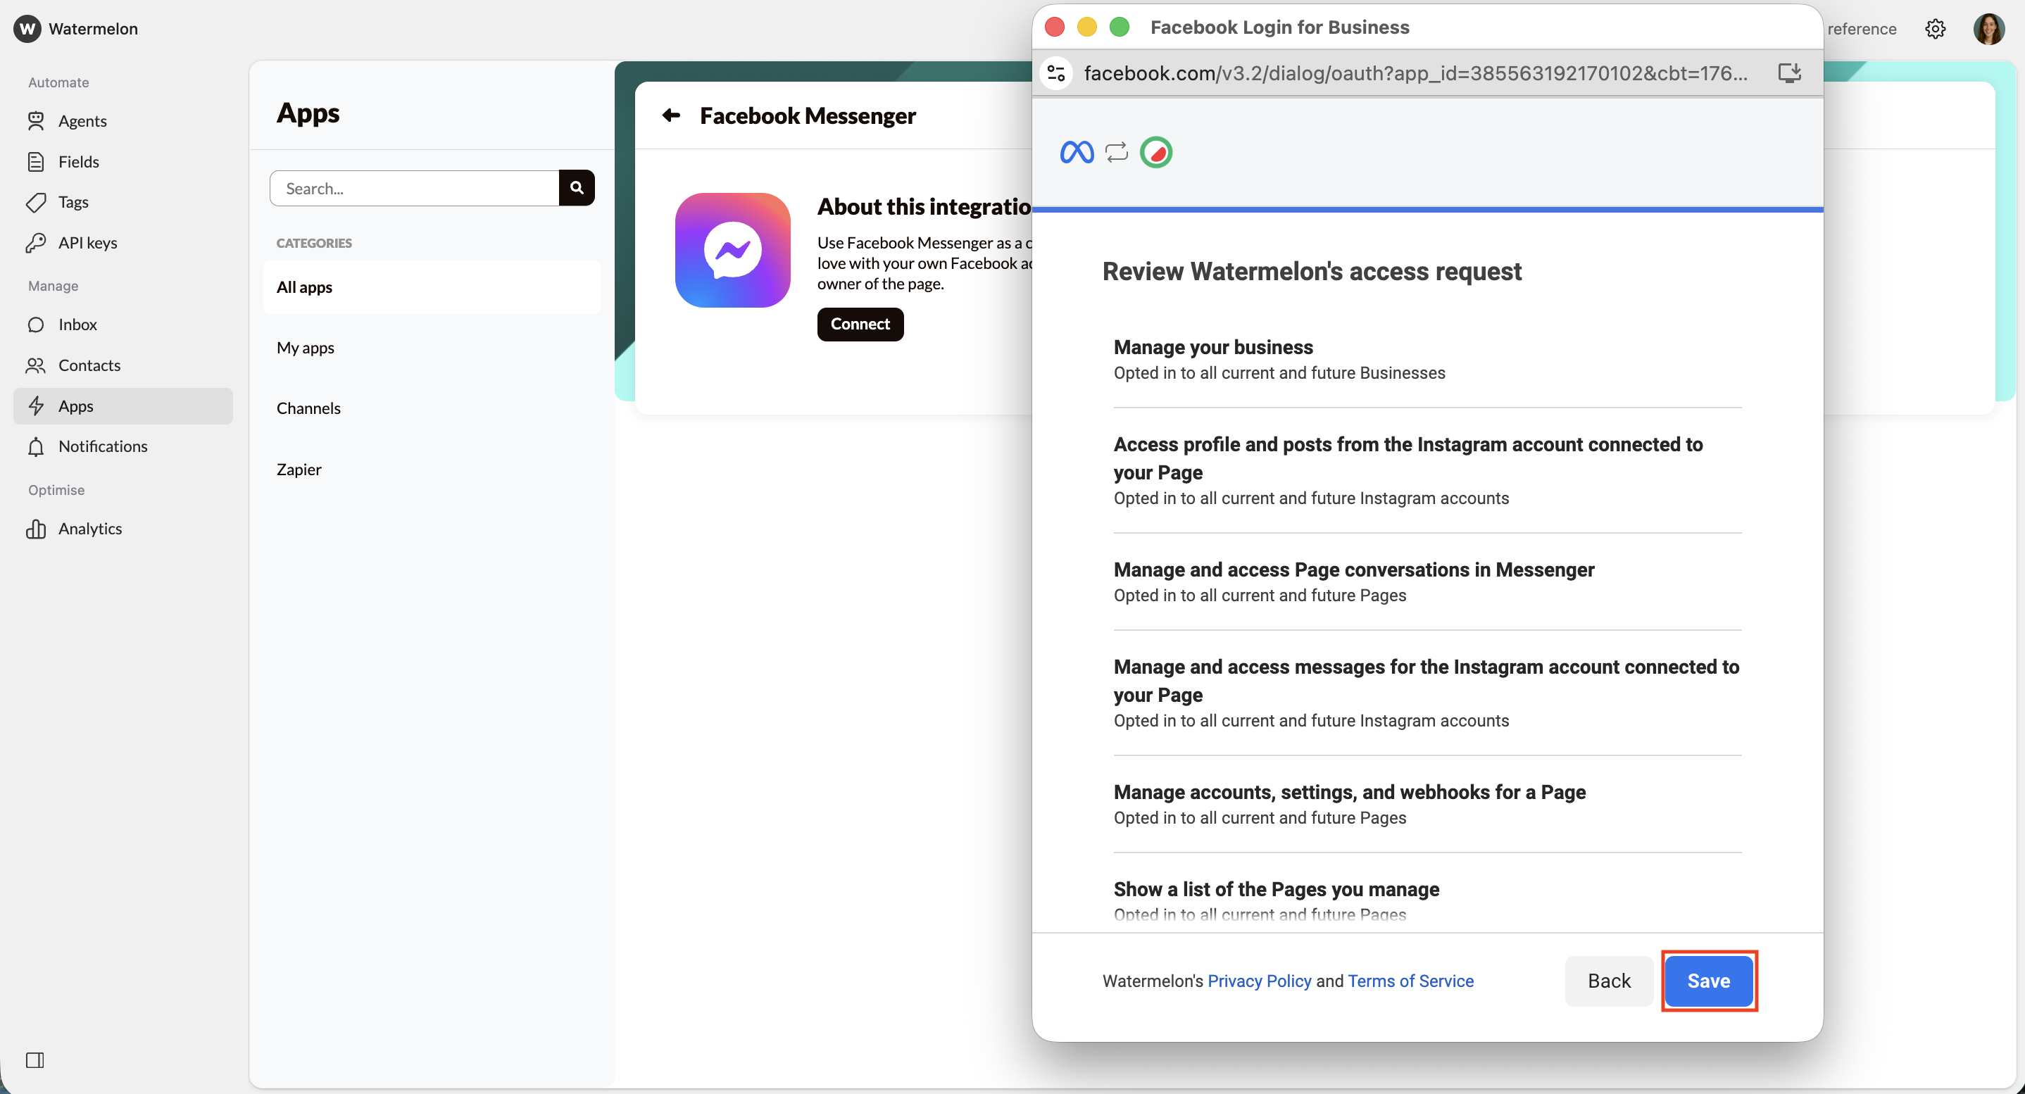Select the Channels category

point(308,408)
